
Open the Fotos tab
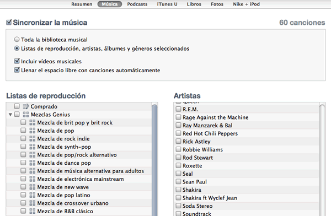(217, 4)
